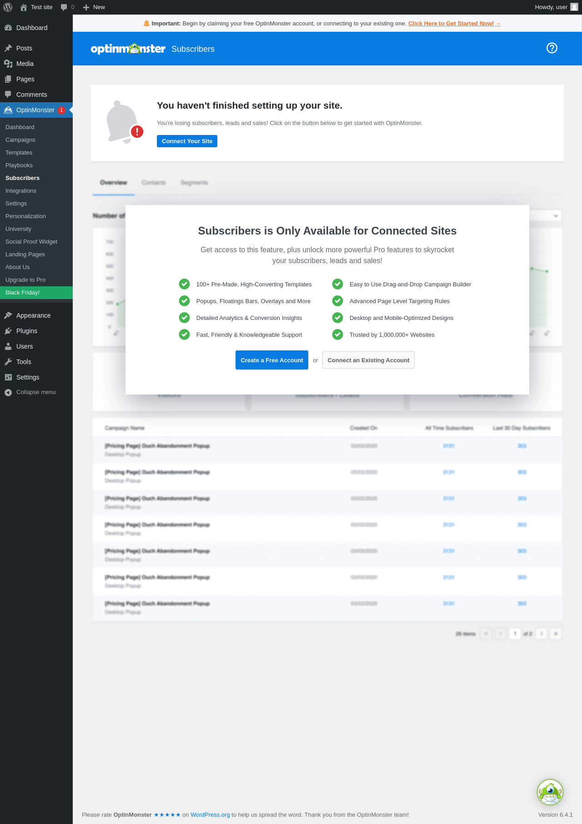Select the Subscribers submenu item
Viewport: 582px width, 824px height.
[36, 178]
